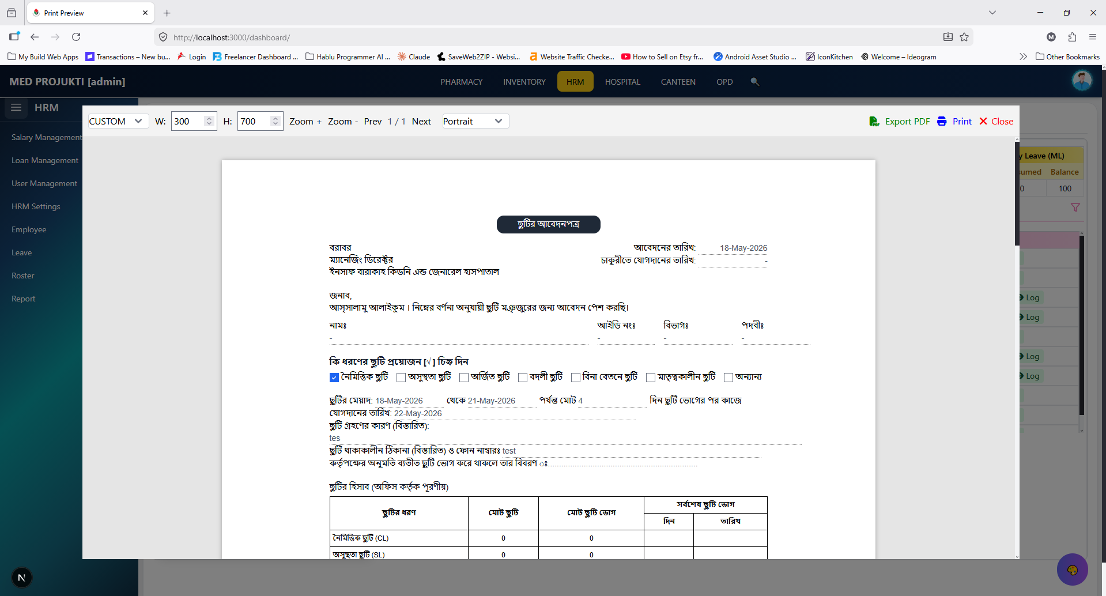The image size is (1106, 596).
Task: Open the browser extensions puzzle icon
Action: (1072, 37)
